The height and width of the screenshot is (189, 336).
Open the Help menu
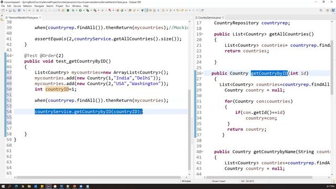coord(86,6)
